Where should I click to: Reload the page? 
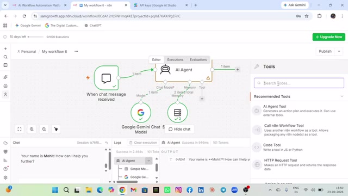click(24, 16)
